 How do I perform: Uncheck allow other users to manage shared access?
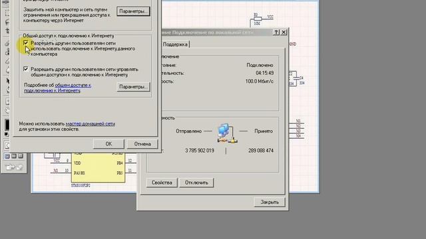pos(26,69)
